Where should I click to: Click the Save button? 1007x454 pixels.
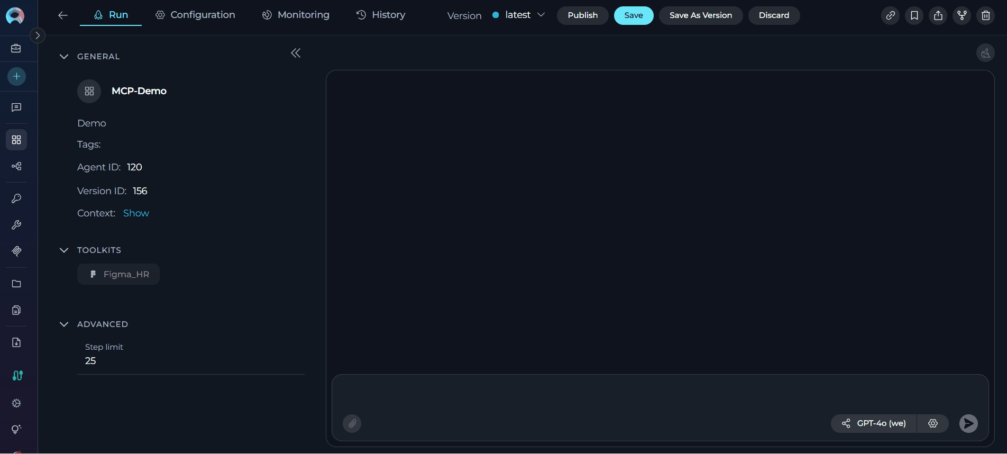[634, 15]
